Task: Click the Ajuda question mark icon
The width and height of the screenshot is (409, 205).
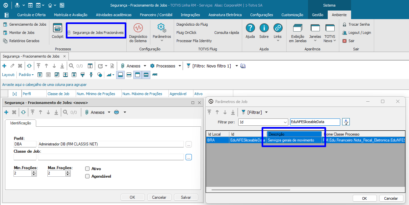Action: tap(250, 28)
